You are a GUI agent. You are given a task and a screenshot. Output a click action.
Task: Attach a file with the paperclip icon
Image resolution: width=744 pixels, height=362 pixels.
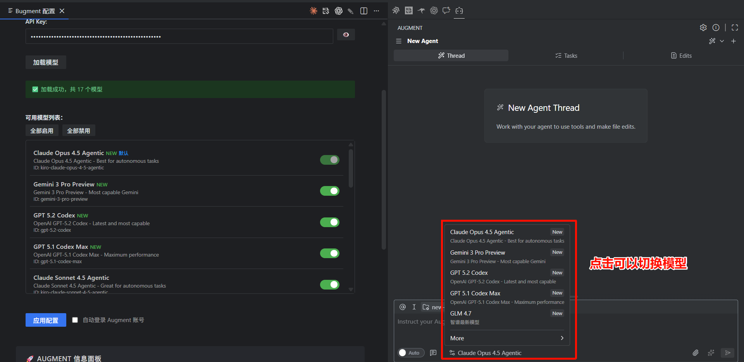click(696, 353)
